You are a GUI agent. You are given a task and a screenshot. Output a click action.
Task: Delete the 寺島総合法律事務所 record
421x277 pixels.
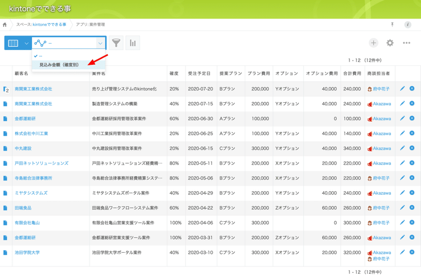[x=412, y=177]
